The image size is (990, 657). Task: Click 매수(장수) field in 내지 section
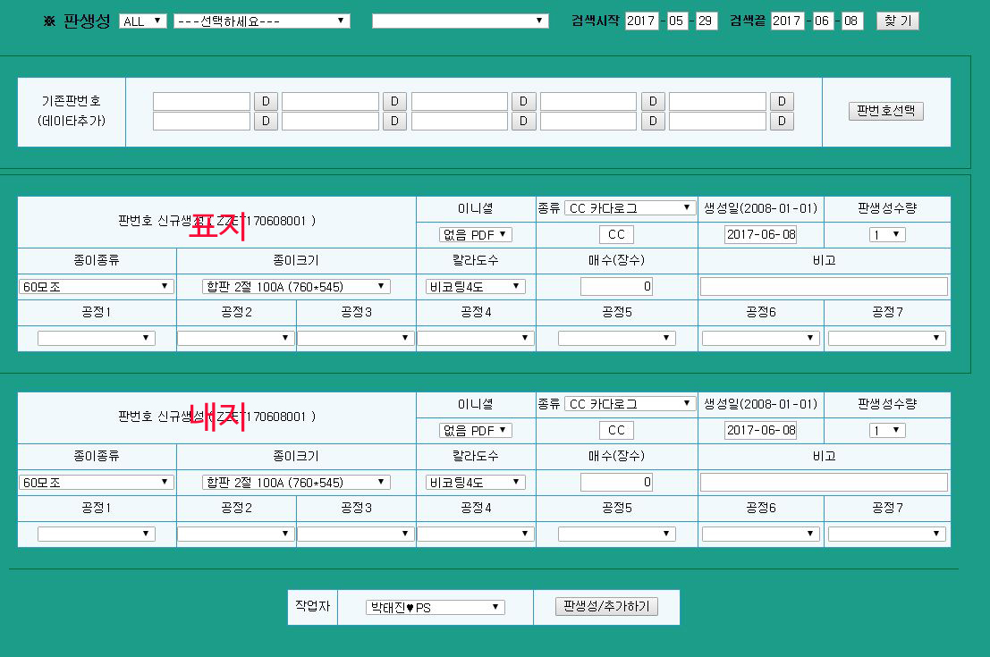click(x=616, y=482)
